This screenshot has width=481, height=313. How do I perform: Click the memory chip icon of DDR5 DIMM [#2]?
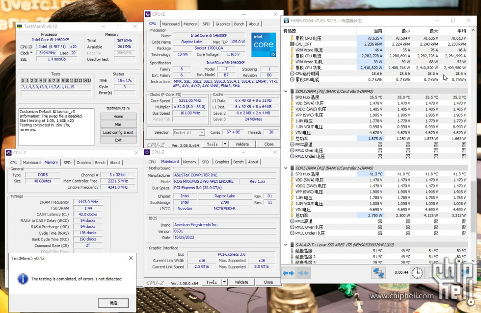tap(292, 168)
